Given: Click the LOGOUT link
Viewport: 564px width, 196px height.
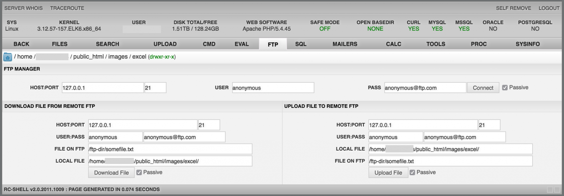Looking at the screenshot, I should coord(549,8).
